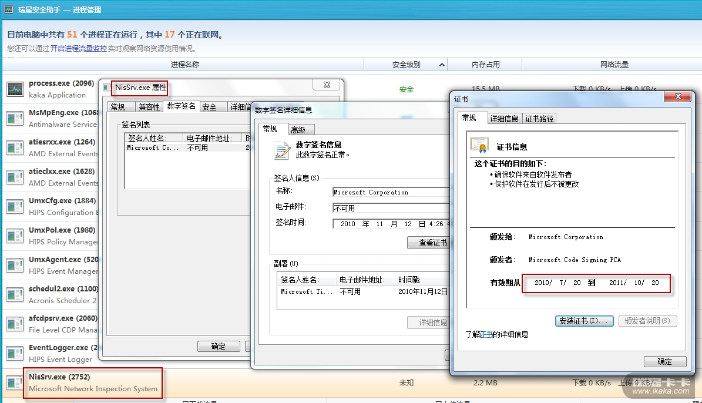The width and height of the screenshot is (702, 403).
Task: Click the 查看证书 button
Action: click(x=428, y=243)
